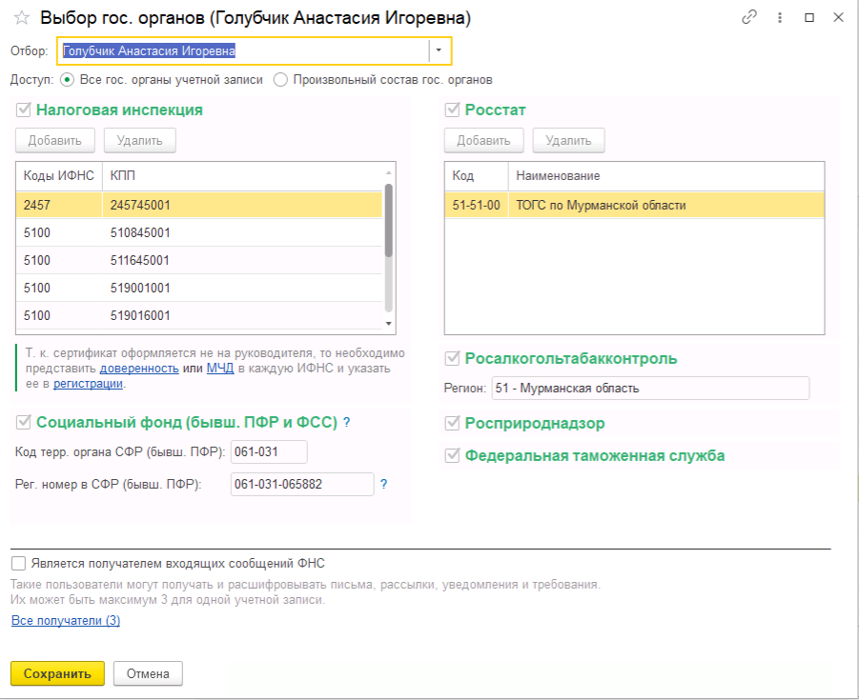859x700 pixels.
Task: Open the МЧД link
Action: (219, 369)
